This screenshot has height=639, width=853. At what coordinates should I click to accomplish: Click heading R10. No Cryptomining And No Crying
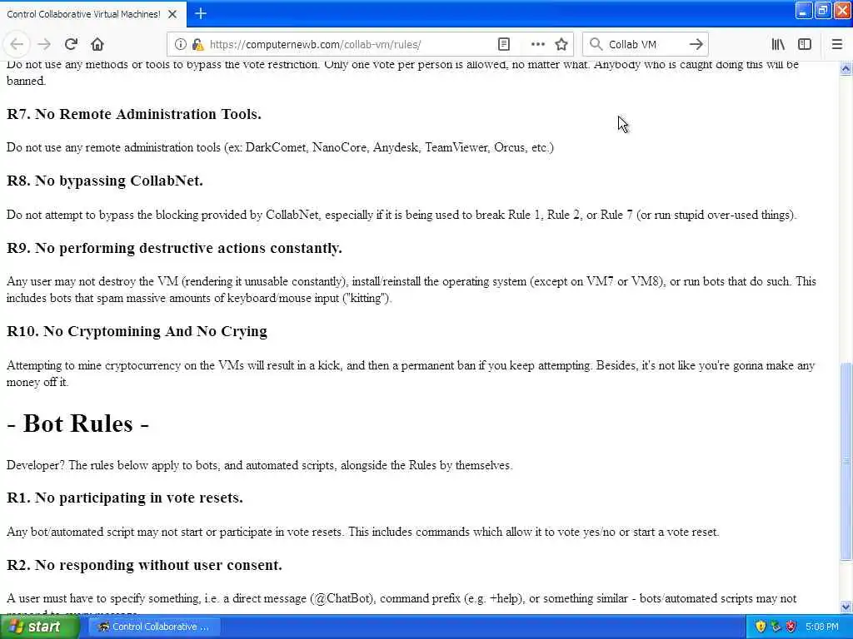click(137, 331)
